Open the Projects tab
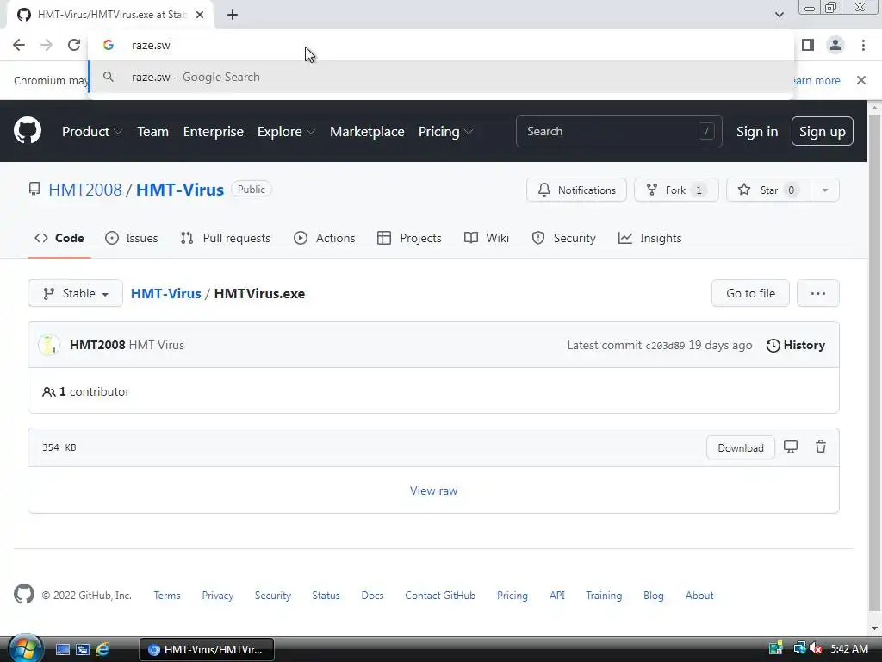This screenshot has height=662, width=882. [x=409, y=238]
